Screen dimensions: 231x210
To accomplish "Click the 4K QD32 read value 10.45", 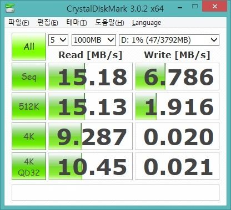I will click(91, 166).
